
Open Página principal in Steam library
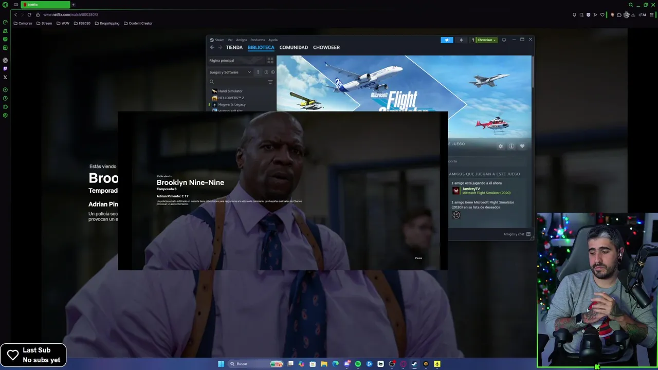click(222, 61)
